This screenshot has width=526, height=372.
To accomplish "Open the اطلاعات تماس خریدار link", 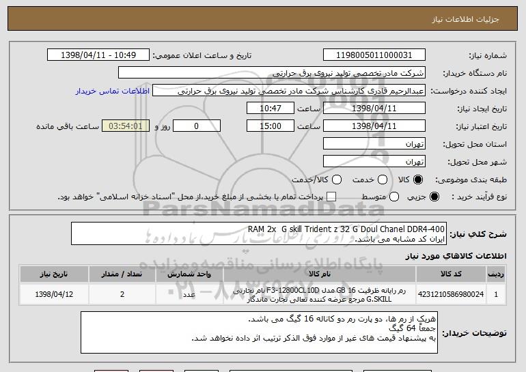I will click(x=113, y=91).
